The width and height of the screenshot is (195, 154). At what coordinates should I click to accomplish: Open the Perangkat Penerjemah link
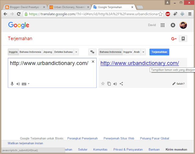83,138
